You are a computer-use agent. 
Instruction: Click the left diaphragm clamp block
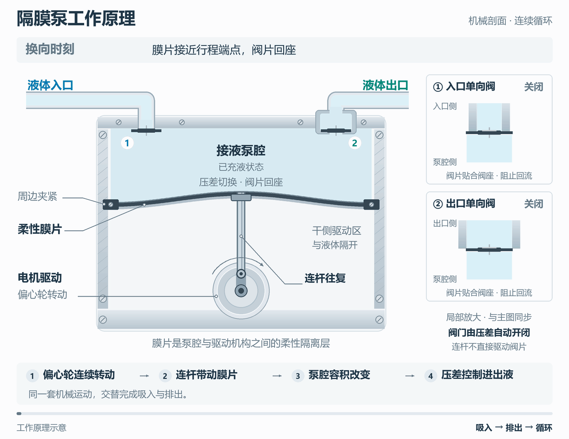point(111,204)
